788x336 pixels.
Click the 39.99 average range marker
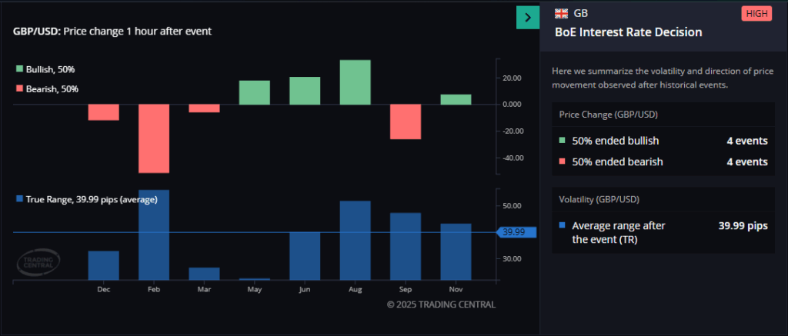click(511, 232)
